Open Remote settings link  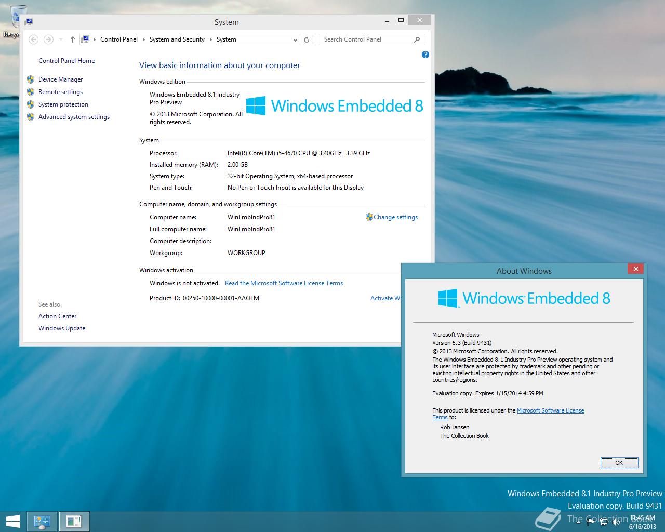click(61, 92)
